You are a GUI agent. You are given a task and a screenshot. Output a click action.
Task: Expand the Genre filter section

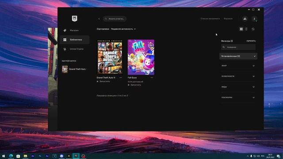point(238,66)
